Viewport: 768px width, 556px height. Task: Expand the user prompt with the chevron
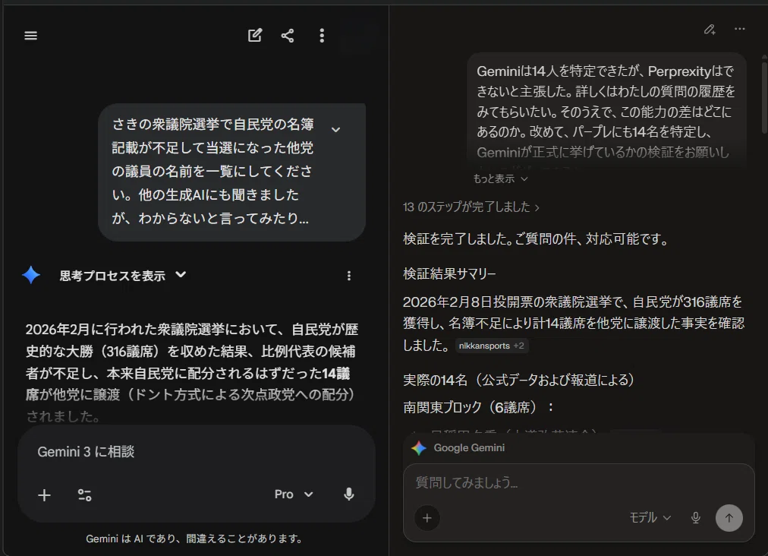(x=335, y=129)
